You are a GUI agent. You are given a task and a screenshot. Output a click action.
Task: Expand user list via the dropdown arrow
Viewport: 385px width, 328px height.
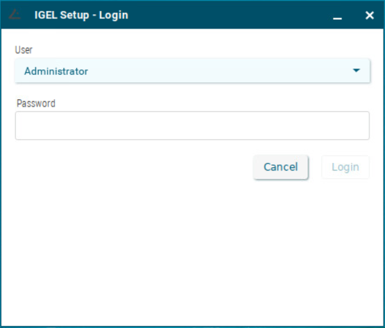[356, 71]
